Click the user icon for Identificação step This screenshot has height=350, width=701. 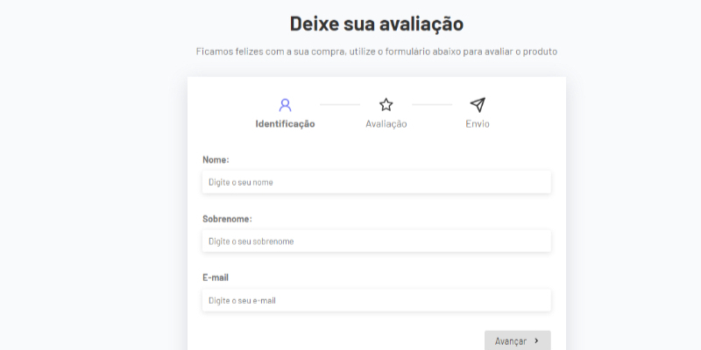click(285, 105)
